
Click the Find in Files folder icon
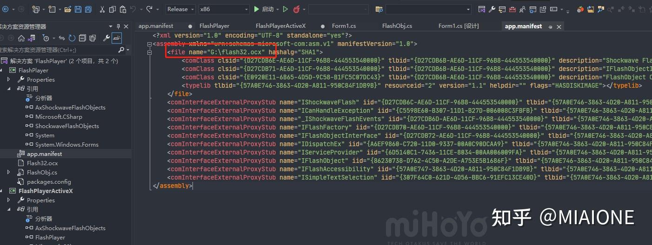379,9
